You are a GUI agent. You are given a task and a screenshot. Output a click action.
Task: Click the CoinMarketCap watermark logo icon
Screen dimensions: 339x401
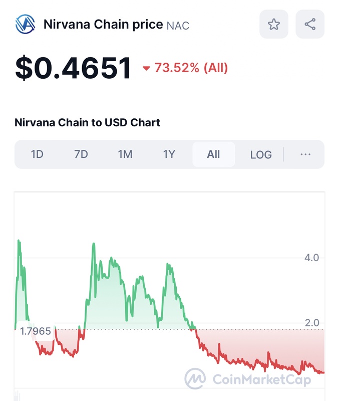(x=195, y=379)
